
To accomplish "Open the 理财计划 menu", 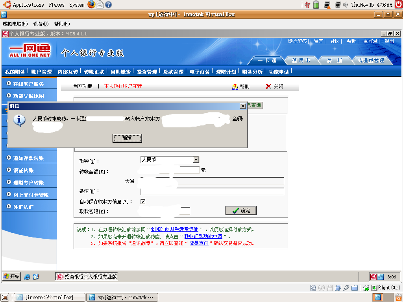I will coord(226,72).
